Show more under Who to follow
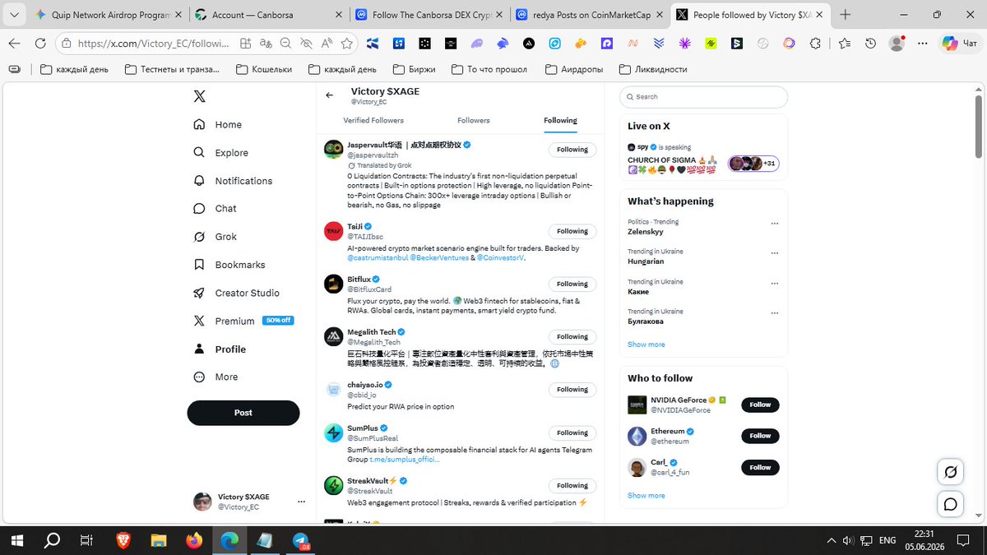 tap(646, 496)
